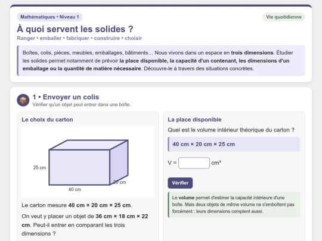Image resolution: width=322 pixels, height=241 pixels.
Task: Click the 20 cm depth label on diagram
Action: pos(120,182)
